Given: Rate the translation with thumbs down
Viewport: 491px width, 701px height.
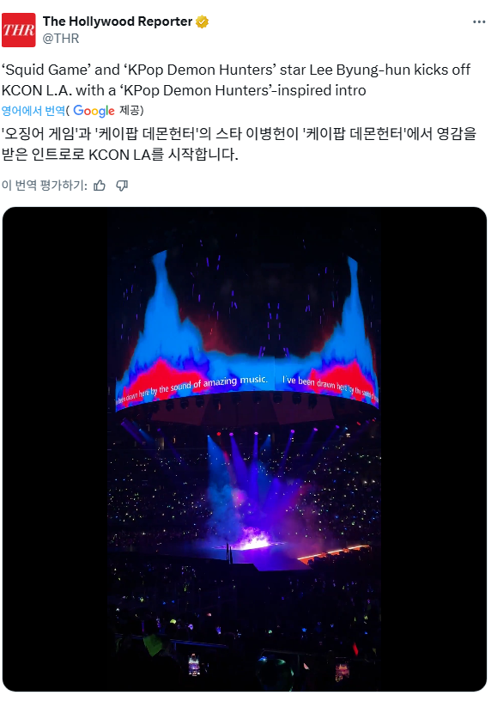Looking at the screenshot, I should coord(122,186).
